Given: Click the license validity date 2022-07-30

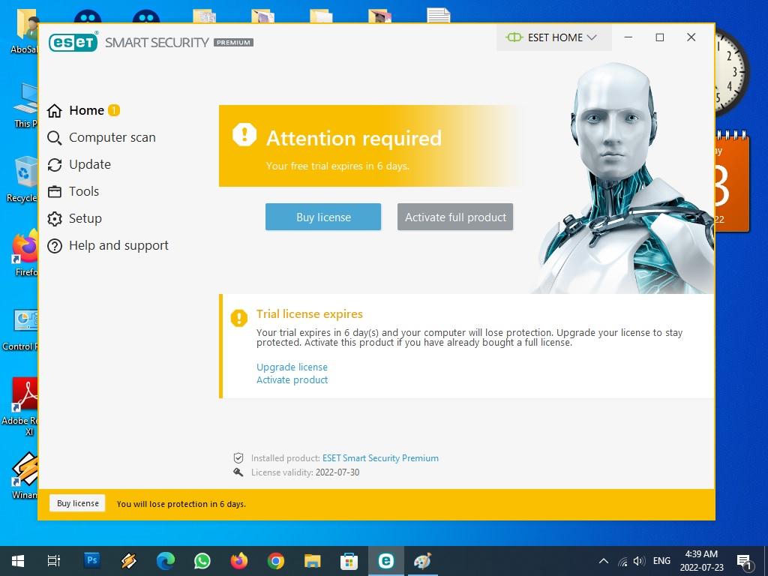Looking at the screenshot, I should (x=337, y=472).
